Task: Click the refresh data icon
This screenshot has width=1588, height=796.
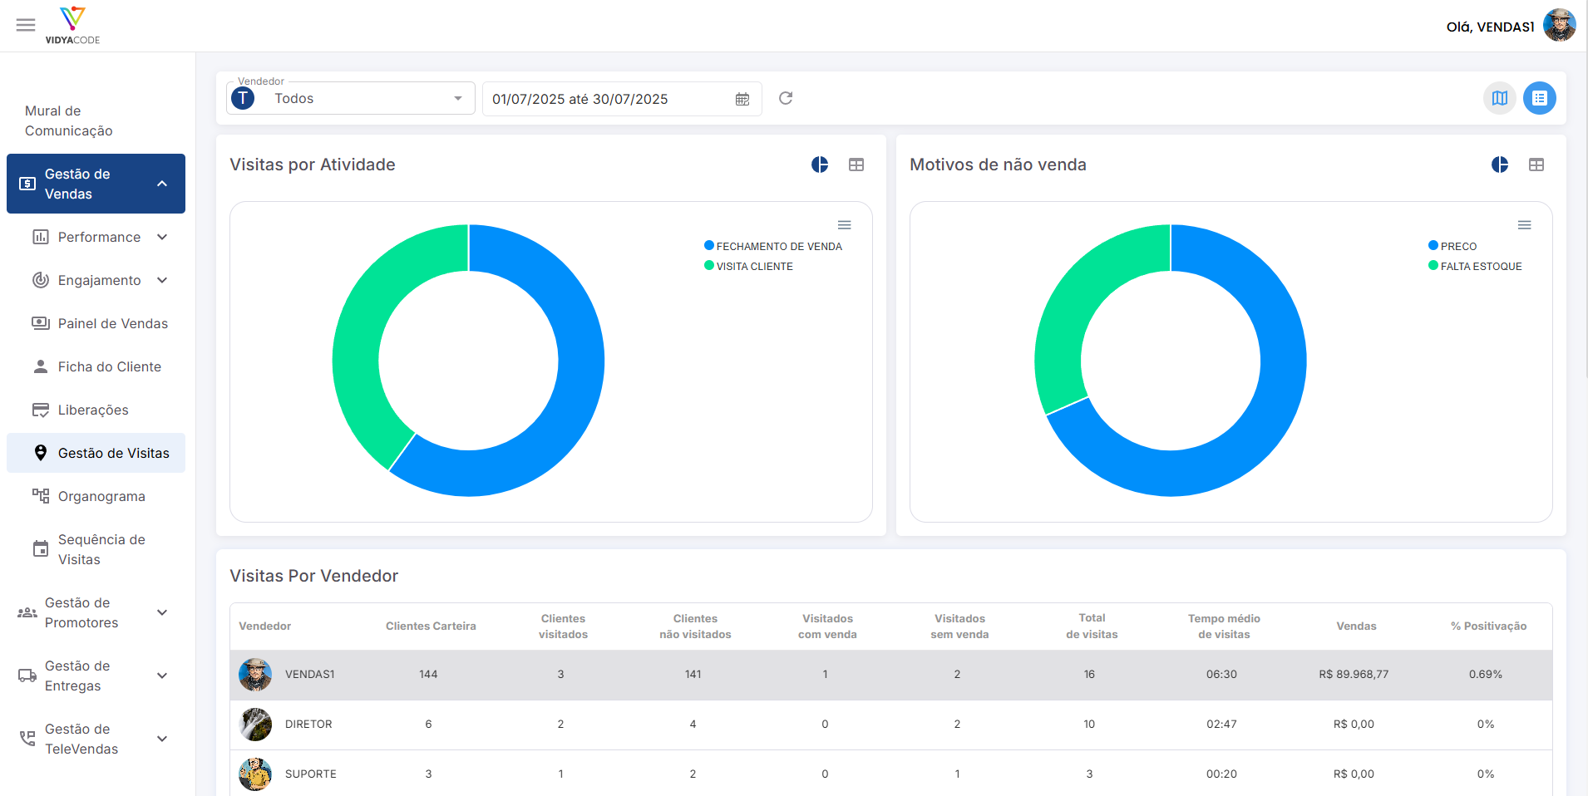Action: [786, 98]
